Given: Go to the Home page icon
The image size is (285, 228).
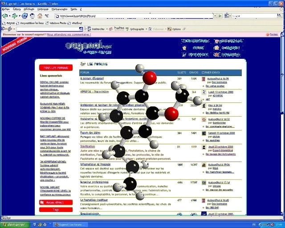Looking at the screenshot, I should tap(40, 16).
